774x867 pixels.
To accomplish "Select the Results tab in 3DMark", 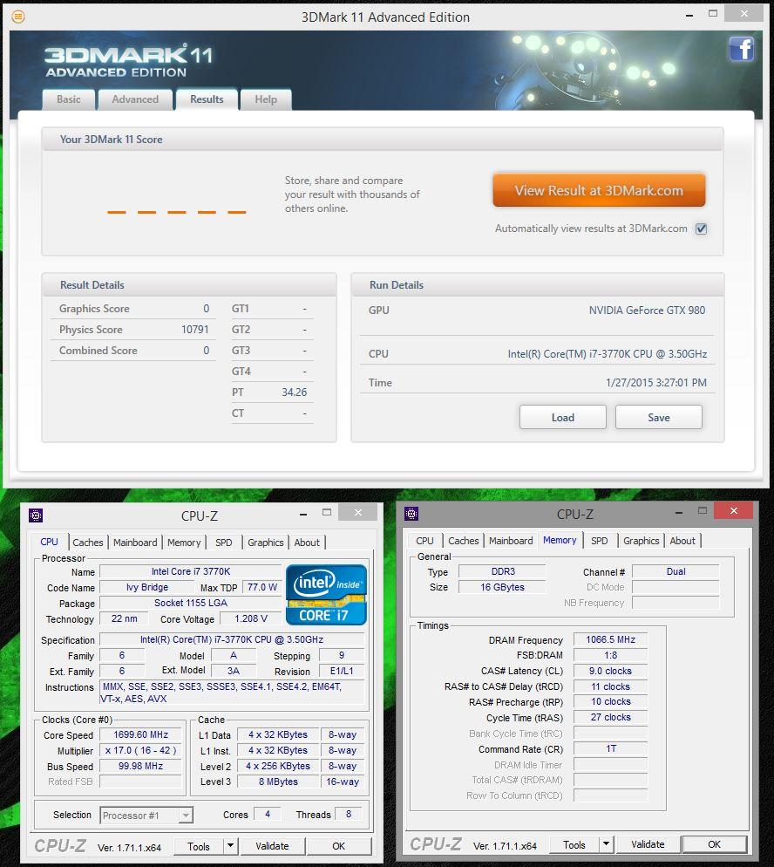I will click(x=207, y=99).
